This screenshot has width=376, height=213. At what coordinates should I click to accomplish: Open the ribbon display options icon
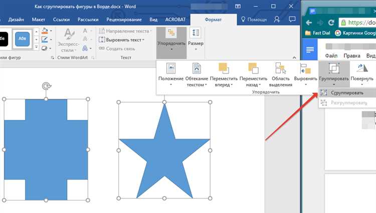(x=238, y=6)
